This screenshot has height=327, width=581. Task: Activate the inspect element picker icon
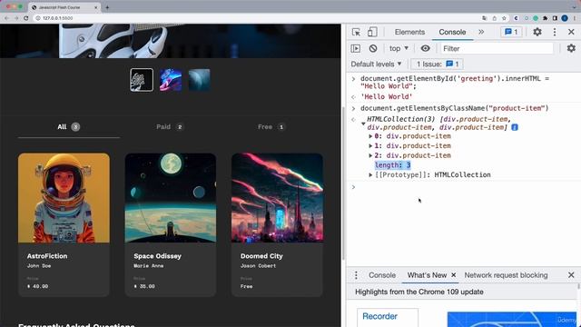point(356,33)
